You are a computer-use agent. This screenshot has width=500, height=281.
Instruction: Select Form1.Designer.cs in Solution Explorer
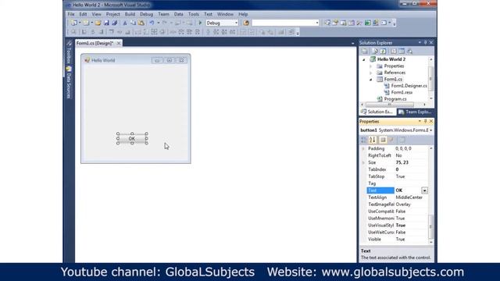409,86
